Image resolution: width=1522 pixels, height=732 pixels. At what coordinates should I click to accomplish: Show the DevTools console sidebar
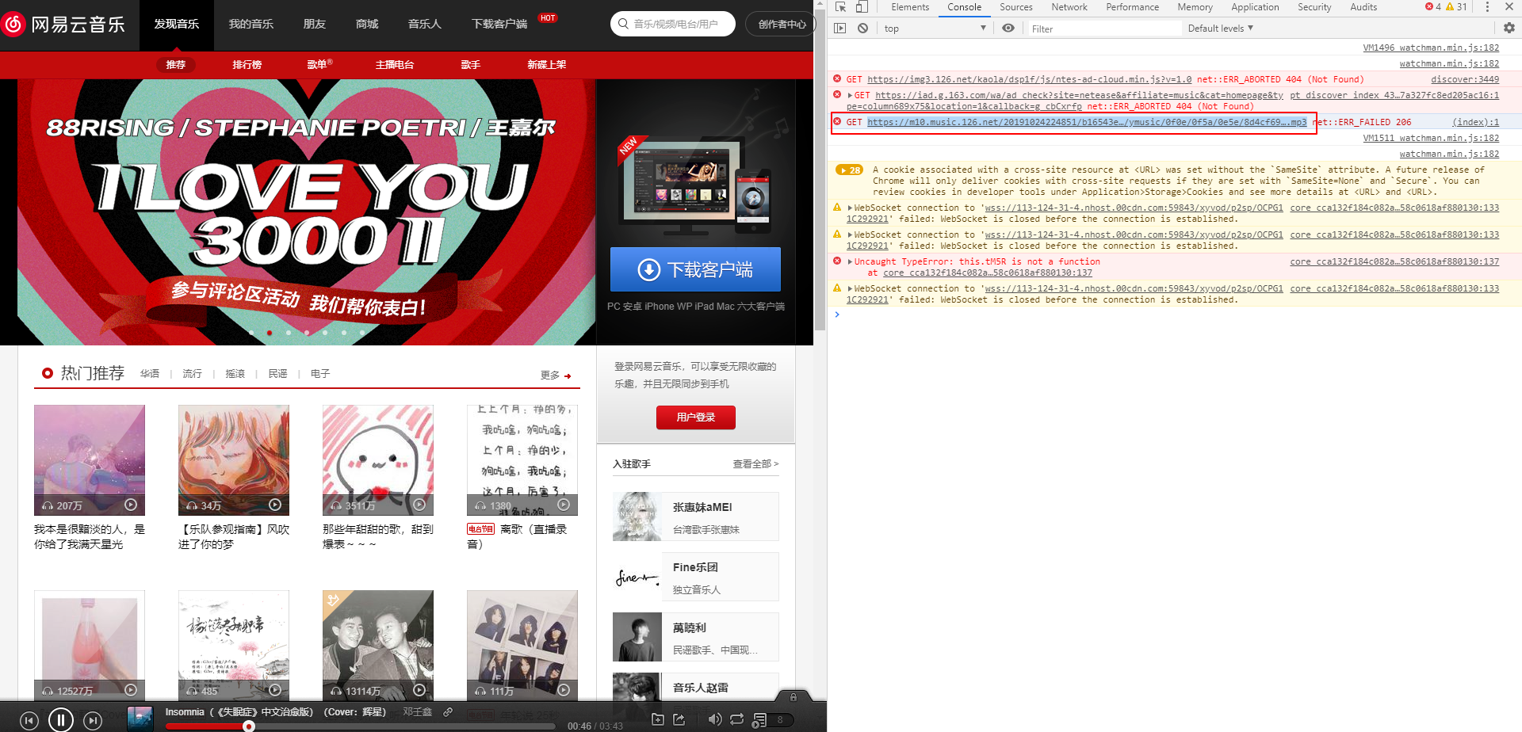point(840,29)
